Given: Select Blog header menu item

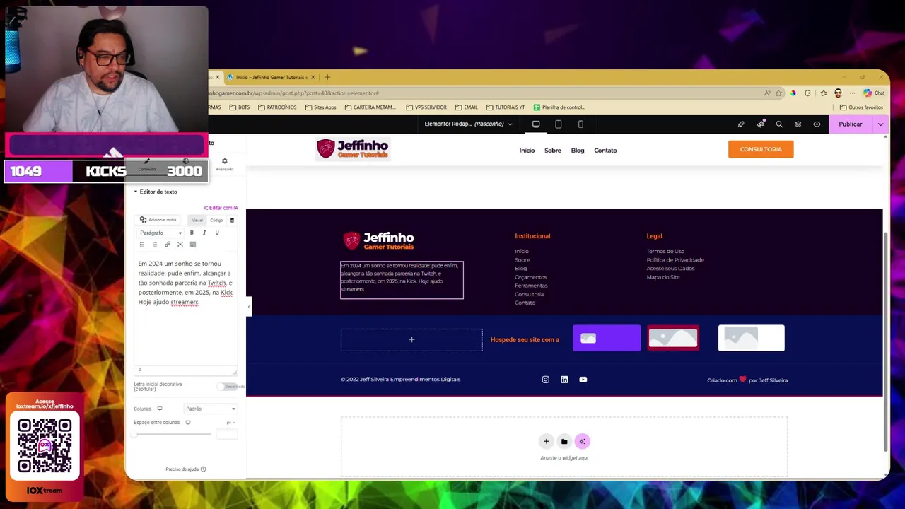Looking at the screenshot, I should (578, 151).
